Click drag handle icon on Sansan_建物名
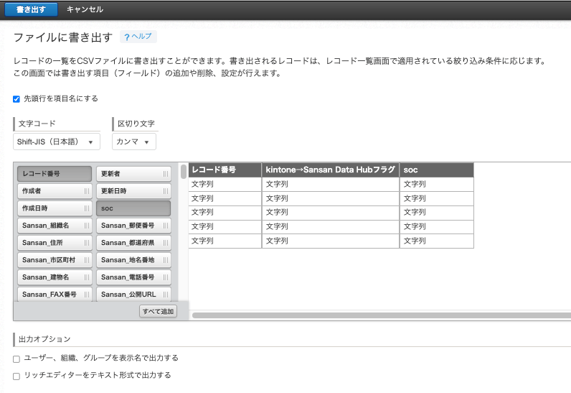The image size is (571, 393). tap(87, 277)
